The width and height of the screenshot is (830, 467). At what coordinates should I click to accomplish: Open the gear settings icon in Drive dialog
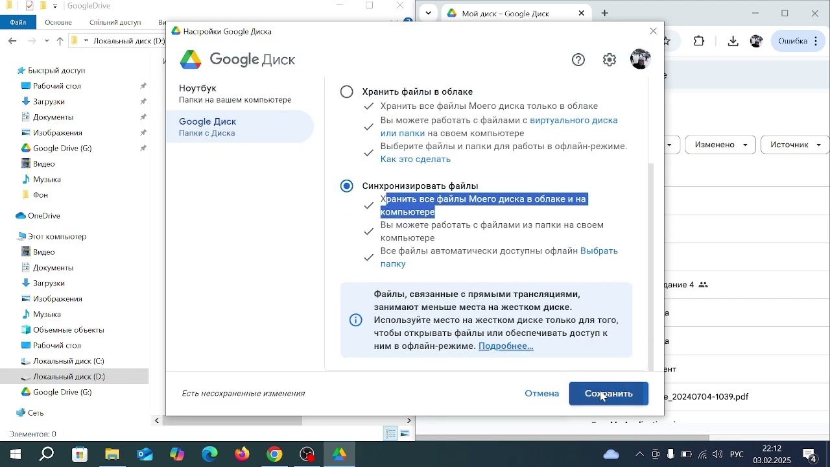click(610, 60)
